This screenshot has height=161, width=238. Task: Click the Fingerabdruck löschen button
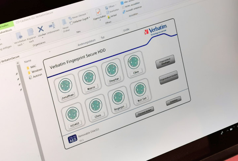(x=169, y=78)
